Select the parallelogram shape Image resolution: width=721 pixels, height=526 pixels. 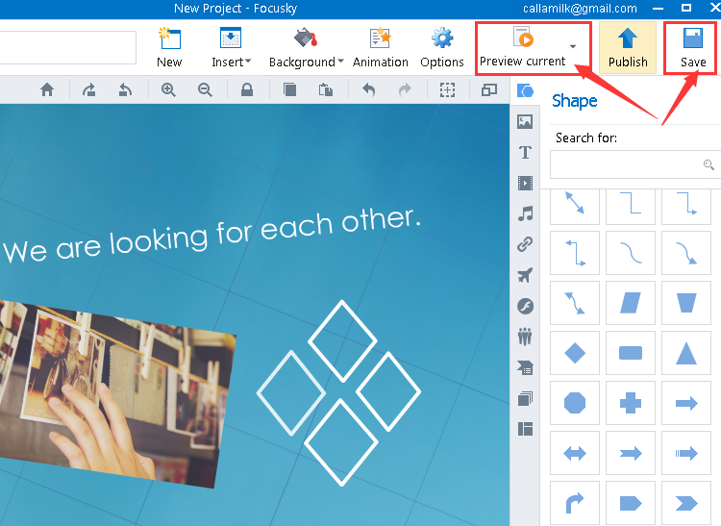[x=631, y=303]
